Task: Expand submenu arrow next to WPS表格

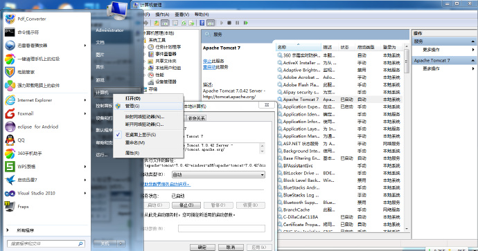Action: 85,167
